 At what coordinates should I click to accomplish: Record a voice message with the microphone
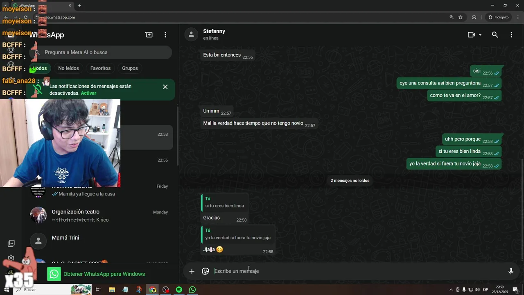[510, 271]
